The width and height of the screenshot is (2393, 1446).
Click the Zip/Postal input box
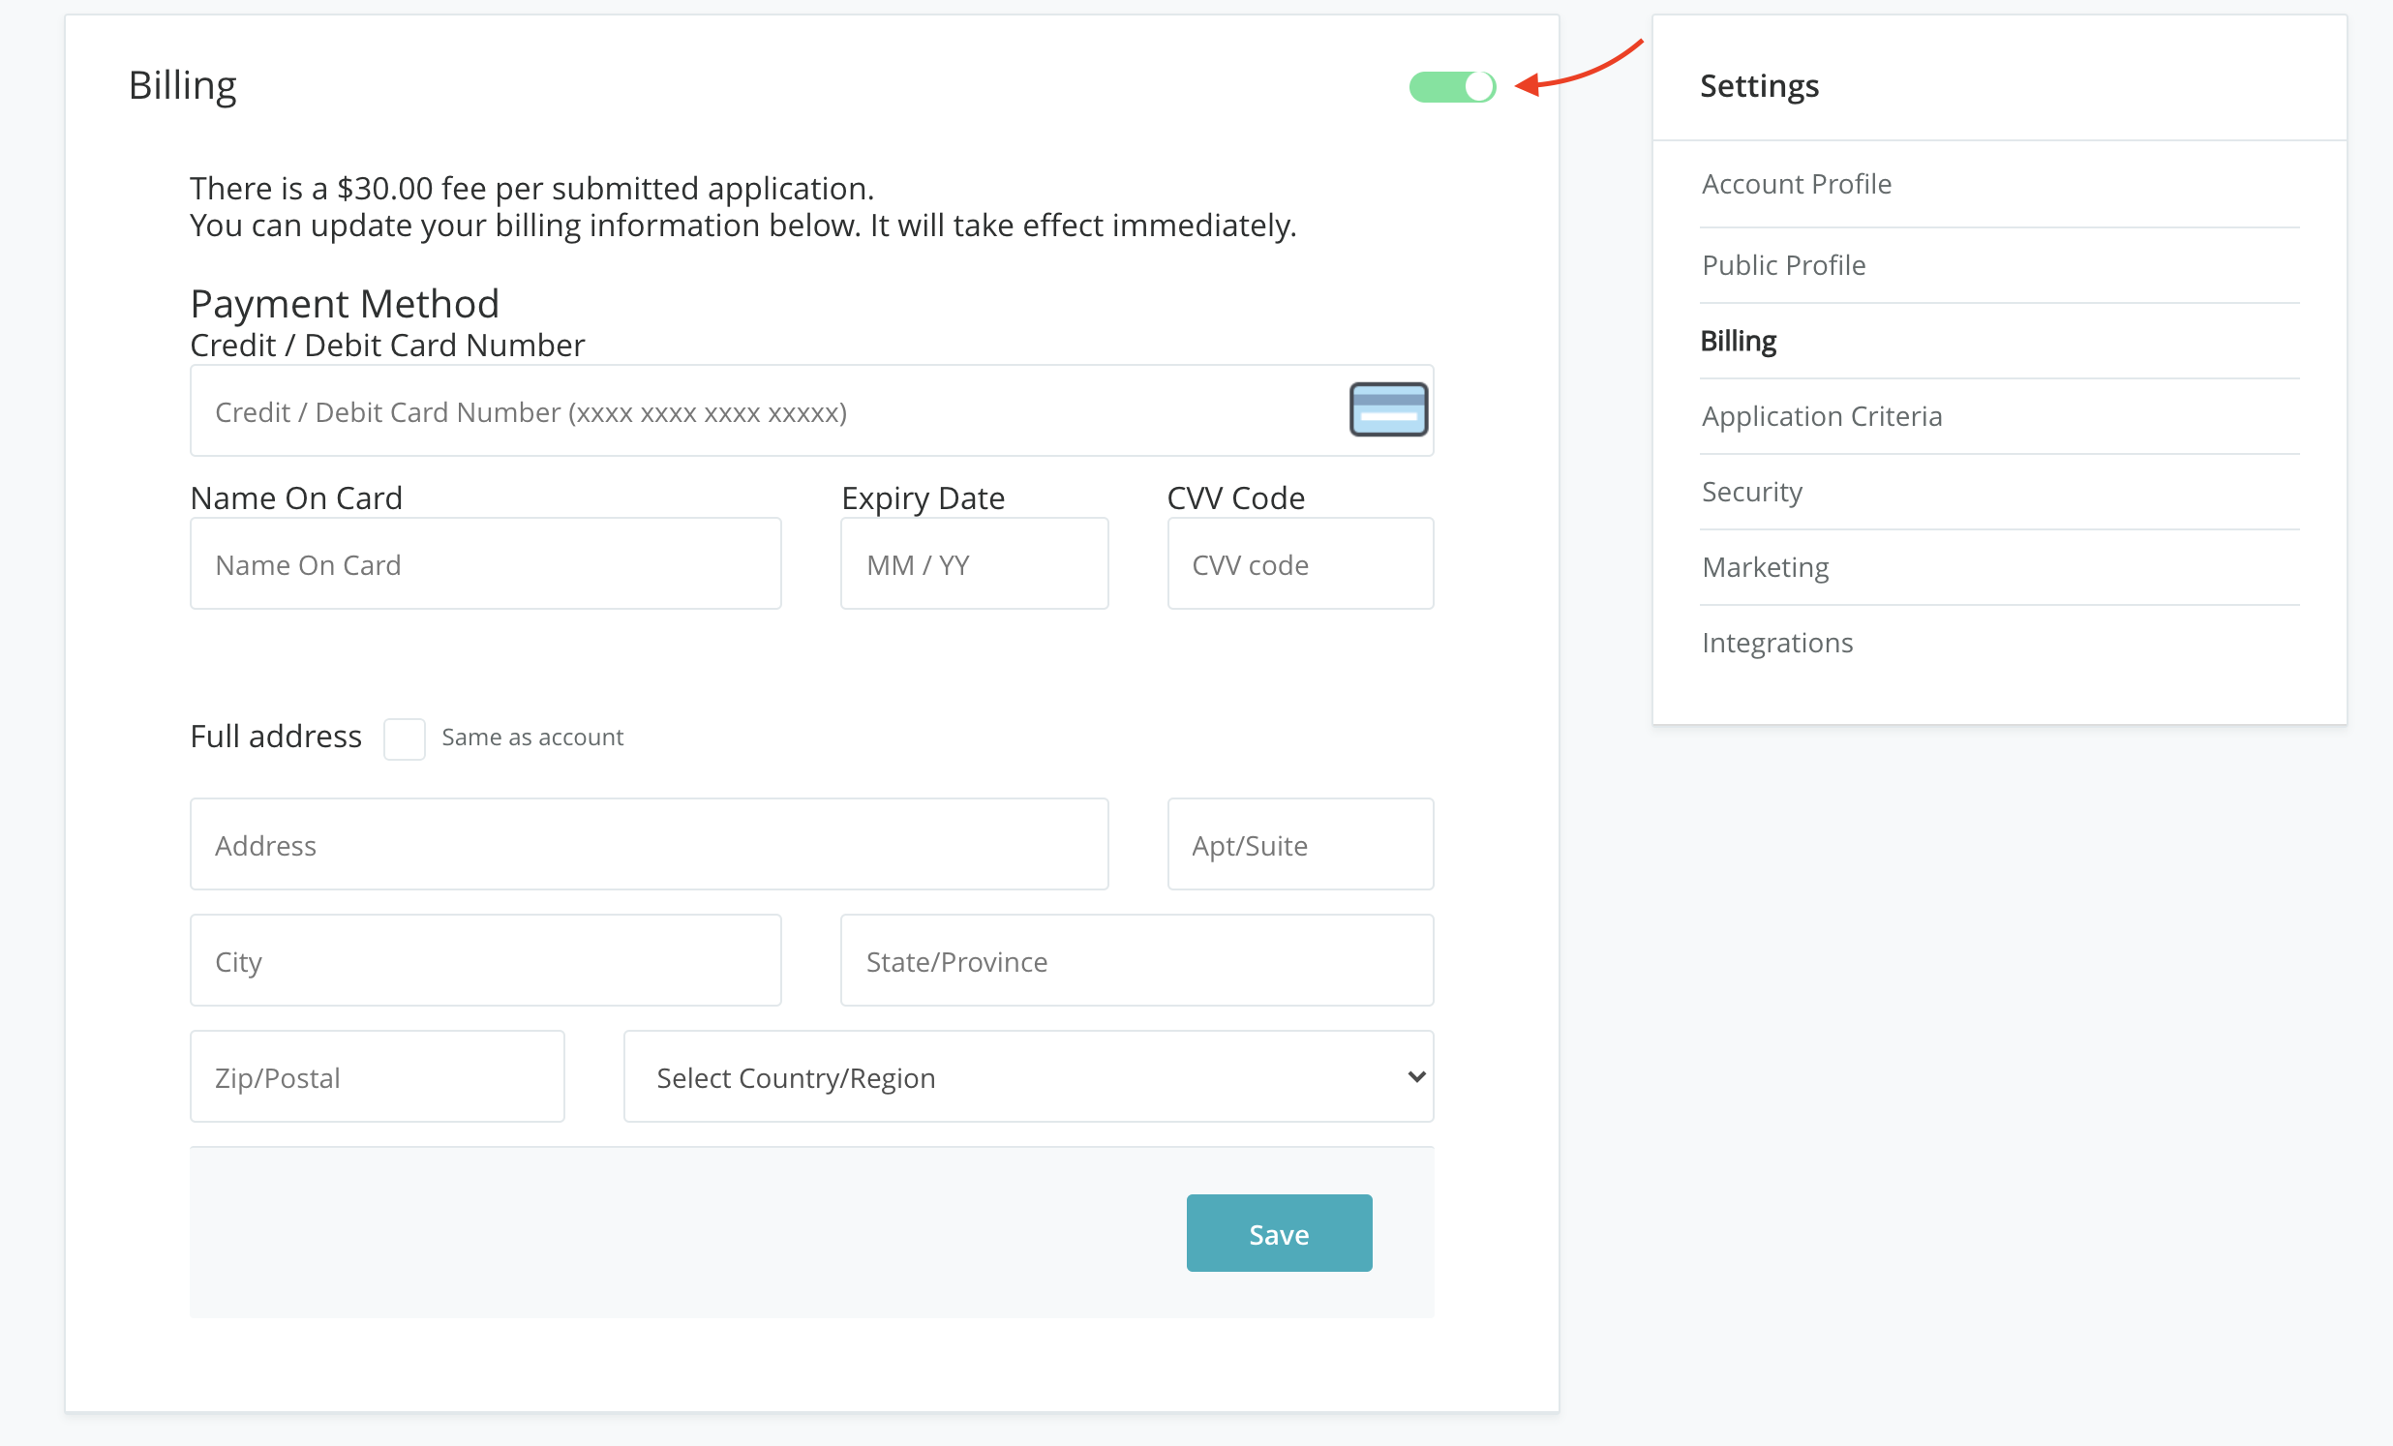click(377, 1077)
